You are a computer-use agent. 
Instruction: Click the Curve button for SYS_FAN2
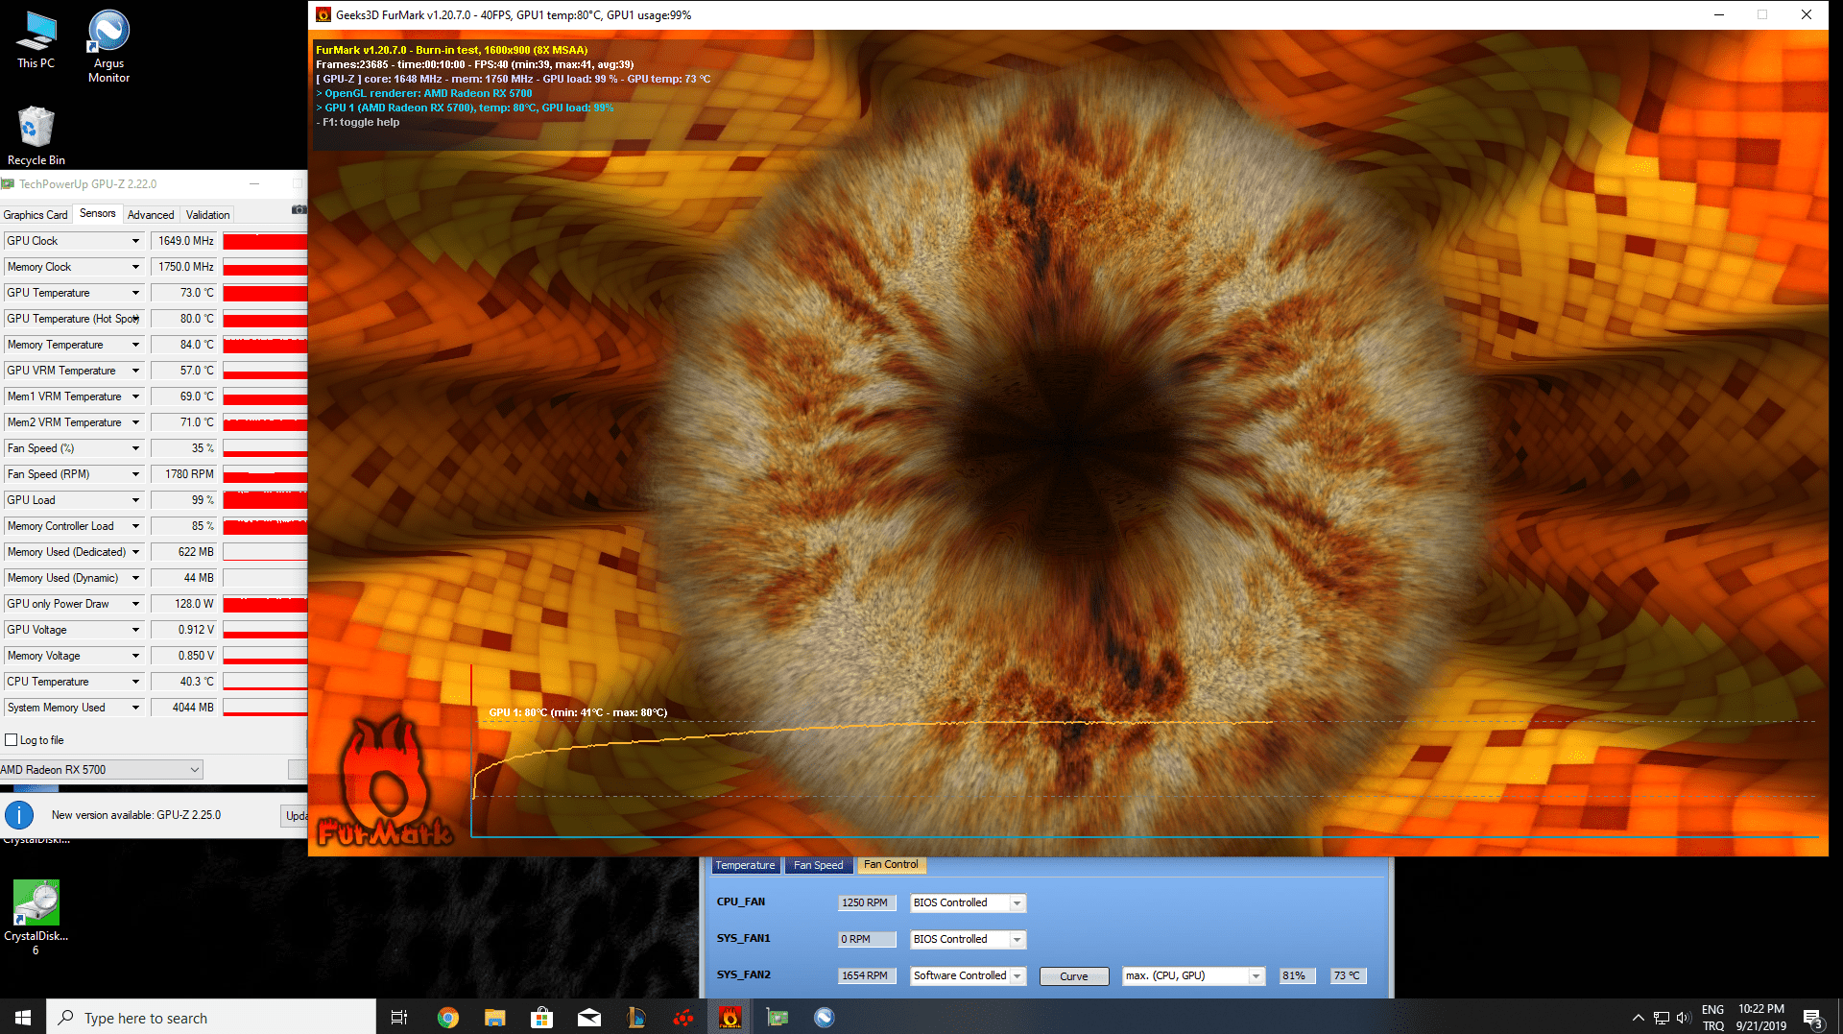click(x=1074, y=976)
